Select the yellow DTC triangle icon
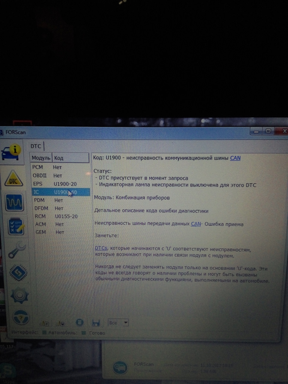The image size is (288, 384). click(x=14, y=179)
